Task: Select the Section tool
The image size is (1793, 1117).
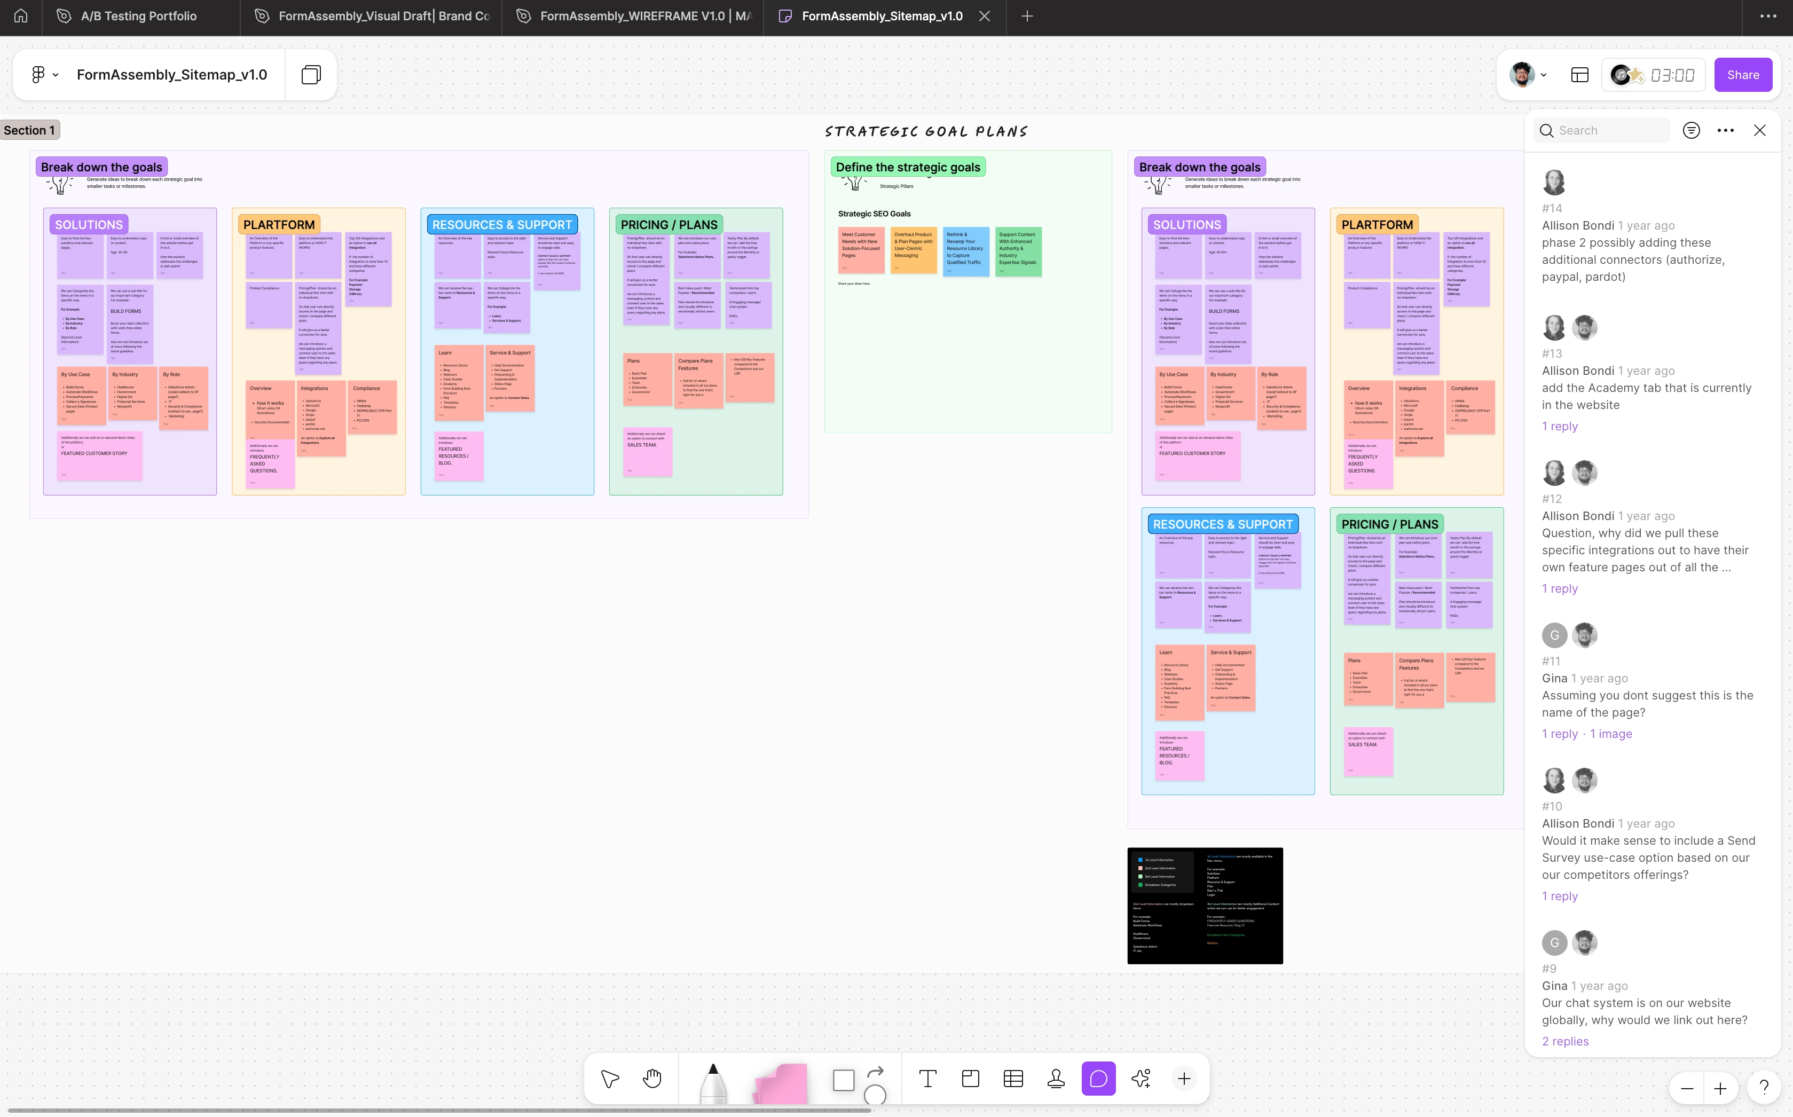Action: point(971,1079)
